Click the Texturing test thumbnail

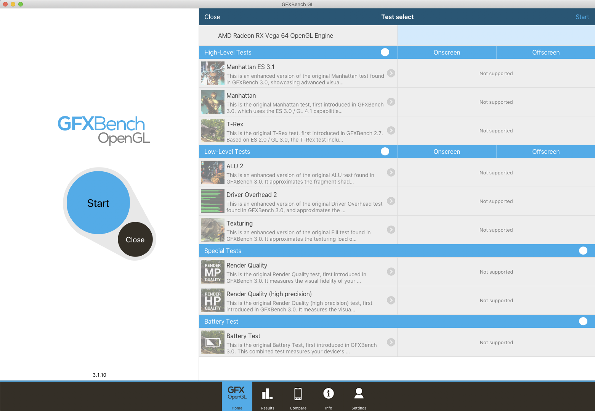[x=213, y=230]
